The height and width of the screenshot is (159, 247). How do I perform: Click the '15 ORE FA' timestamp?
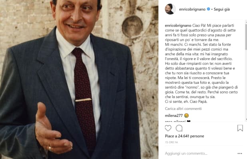pyautogui.click(x=172, y=142)
